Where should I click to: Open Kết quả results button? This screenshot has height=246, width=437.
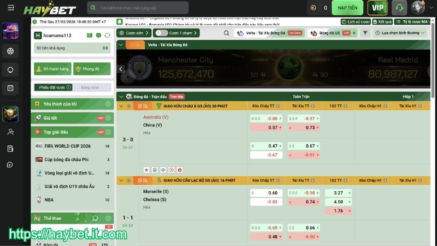click(x=382, y=21)
